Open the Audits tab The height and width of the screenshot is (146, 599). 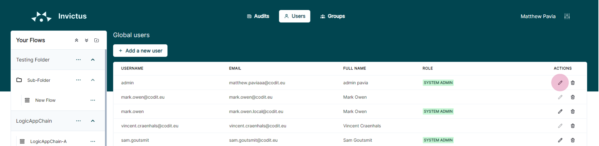258,16
